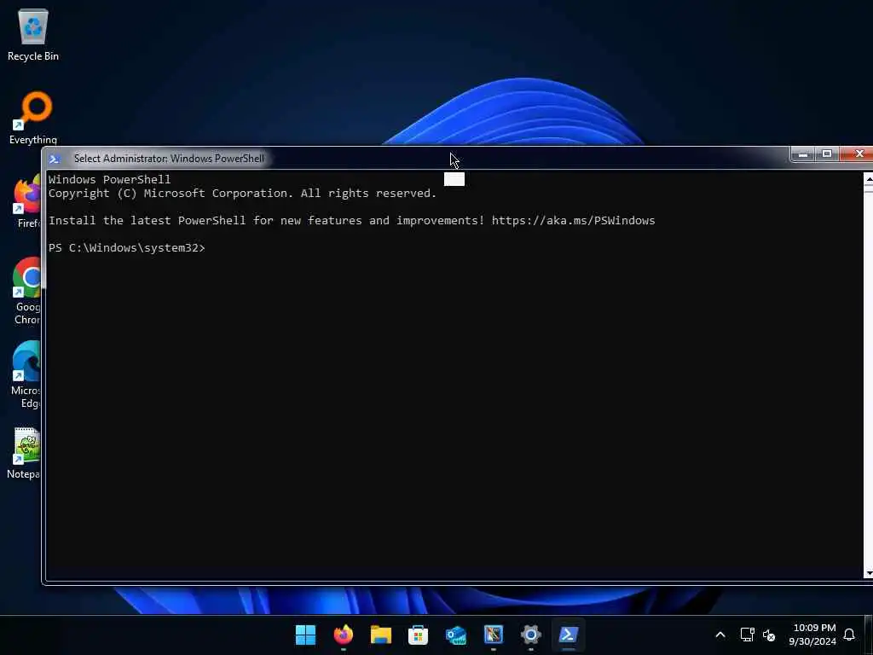Select the Google Chrome desktop shortcut
The height and width of the screenshot is (655, 873).
click(27, 290)
